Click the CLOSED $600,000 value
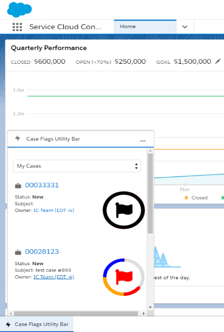Screen dimensions: 224x332 pos(50,62)
